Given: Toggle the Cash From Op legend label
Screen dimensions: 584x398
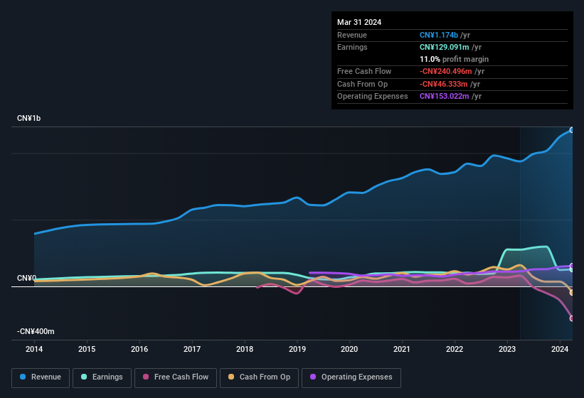Looking at the screenshot, I should click(x=264, y=377).
